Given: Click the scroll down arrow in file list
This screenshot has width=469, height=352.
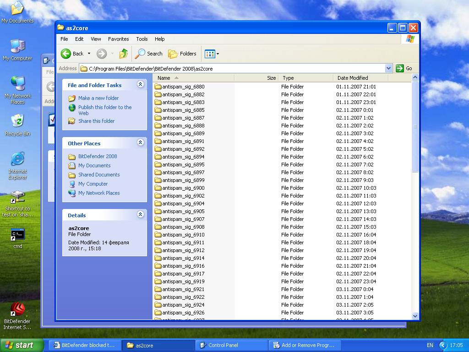Looking at the screenshot, I should click(x=415, y=316).
